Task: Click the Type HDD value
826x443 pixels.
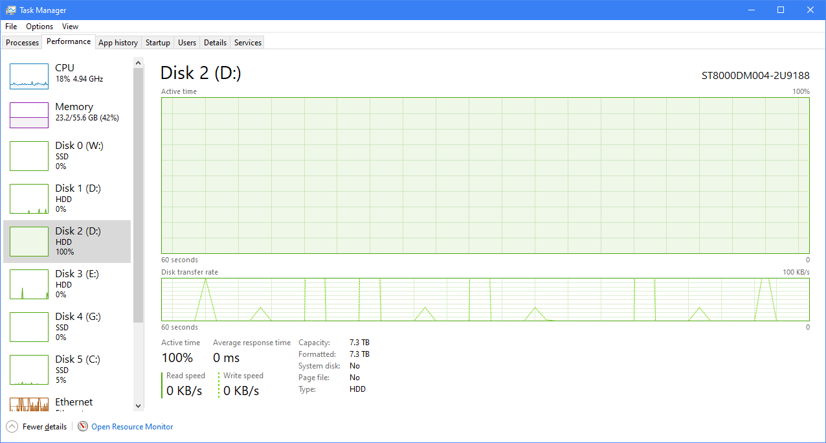Action: coord(357,389)
